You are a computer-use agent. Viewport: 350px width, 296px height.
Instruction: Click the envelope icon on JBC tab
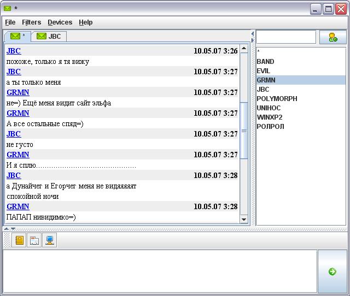click(x=42, y=37)
